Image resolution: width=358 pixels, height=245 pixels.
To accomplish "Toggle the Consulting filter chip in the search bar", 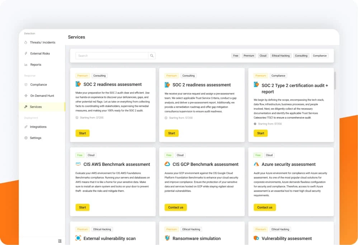I will [301, 56].
